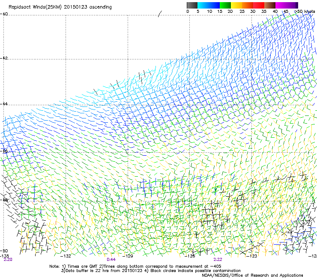Click the cyan-to-blue 5–15 knots legend gradient

(x=209, y=5)
